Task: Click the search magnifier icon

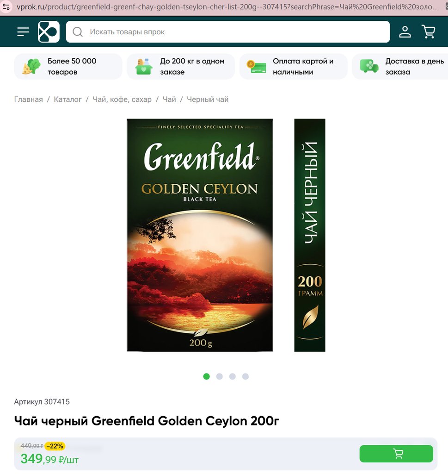Action: tap(78, 32)
